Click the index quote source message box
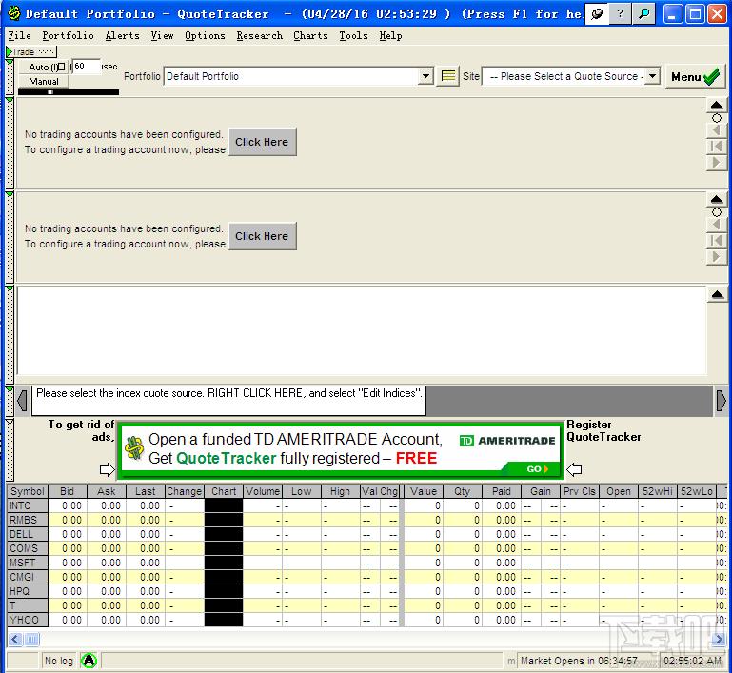 pos(228,400)
